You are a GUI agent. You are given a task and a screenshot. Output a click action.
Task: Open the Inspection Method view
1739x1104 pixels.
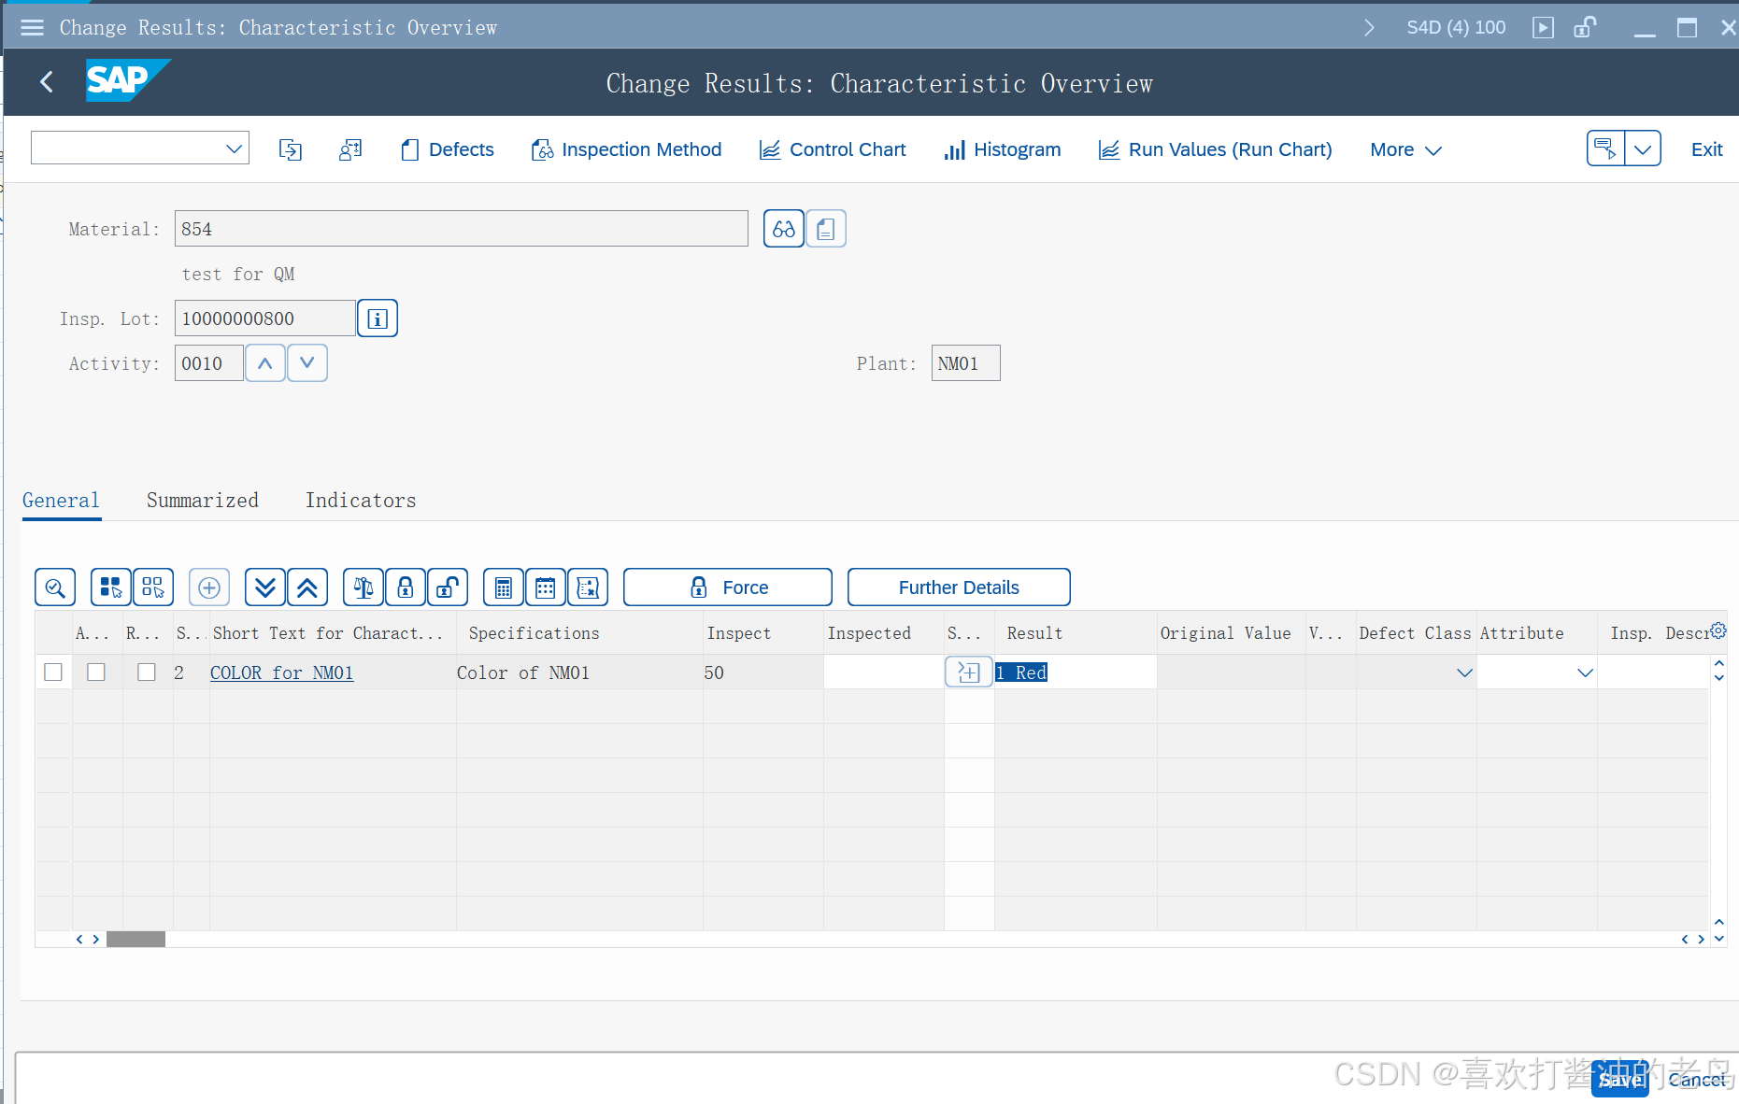point(625,149)
